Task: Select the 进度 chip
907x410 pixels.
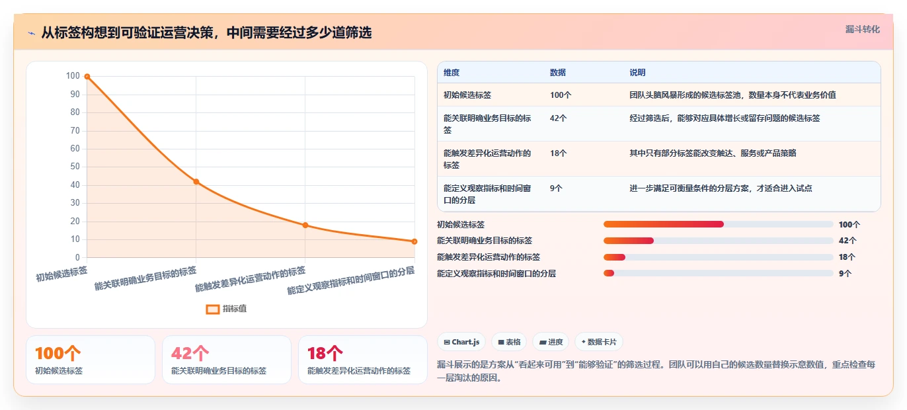Action: pyautogui.click(x=551, y=342)
